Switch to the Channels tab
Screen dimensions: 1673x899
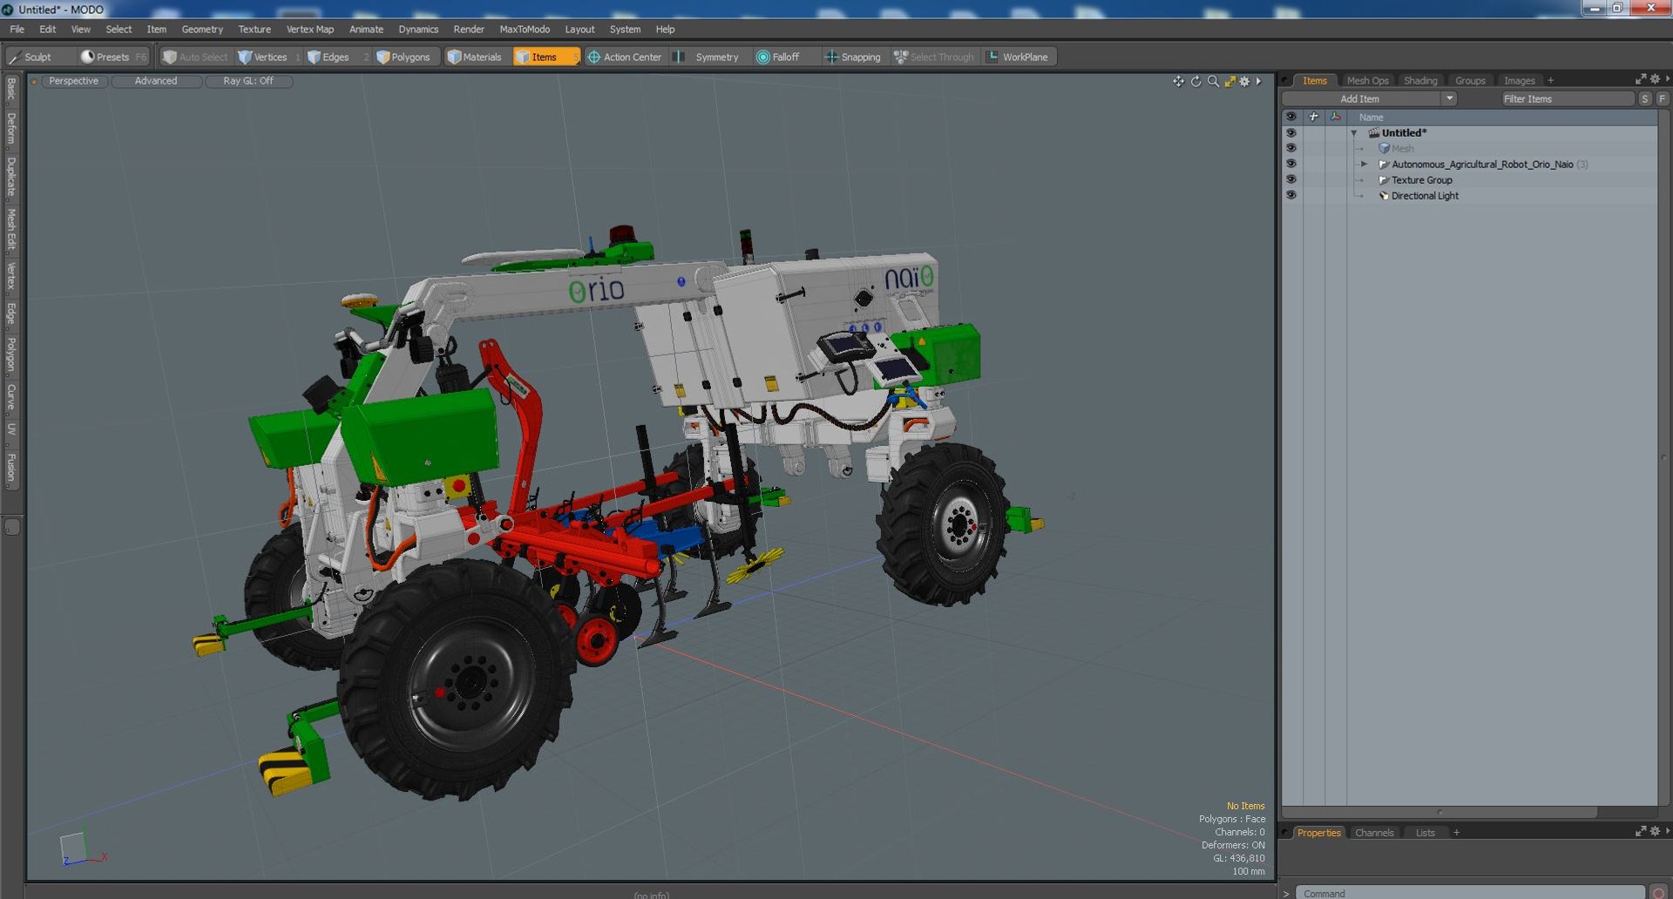coord(1374,833)
